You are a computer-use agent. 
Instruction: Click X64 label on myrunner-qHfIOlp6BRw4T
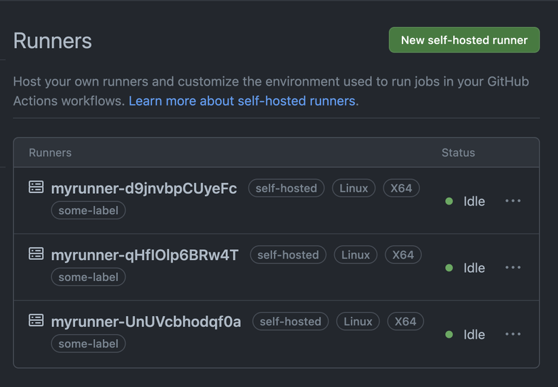click(x=403, y=255)
